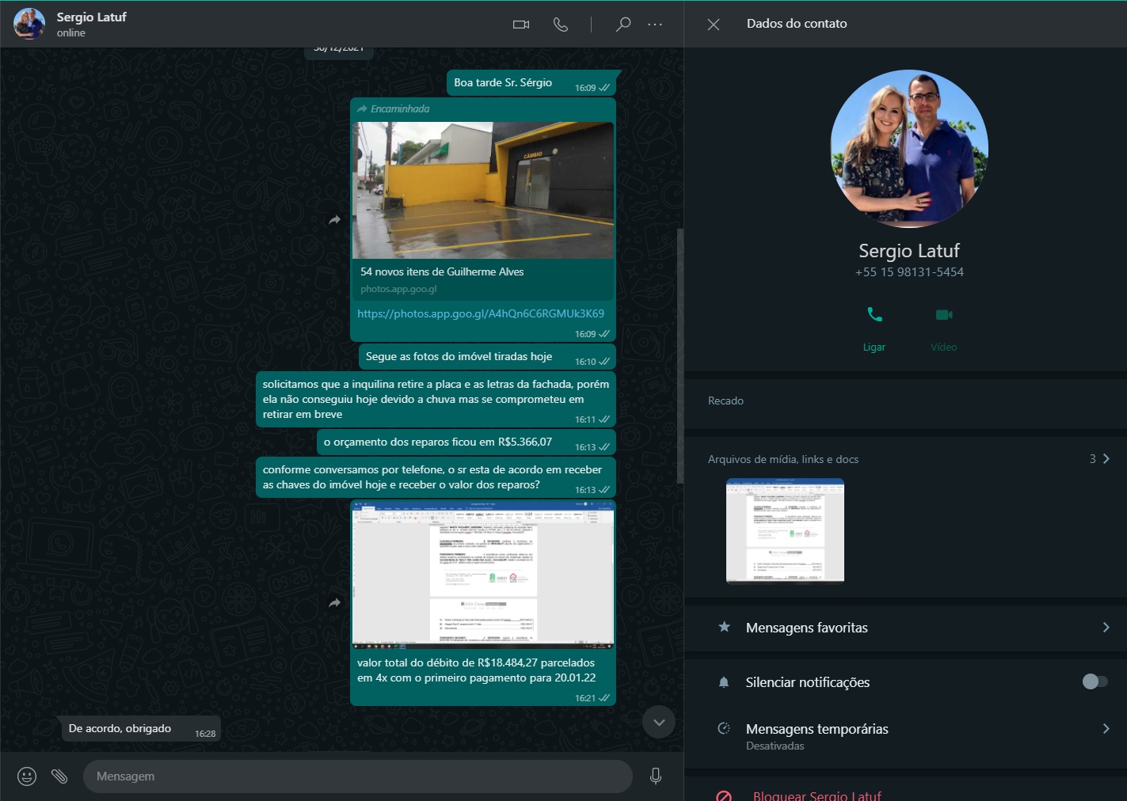Click Ligar in the contact panel

874,325
